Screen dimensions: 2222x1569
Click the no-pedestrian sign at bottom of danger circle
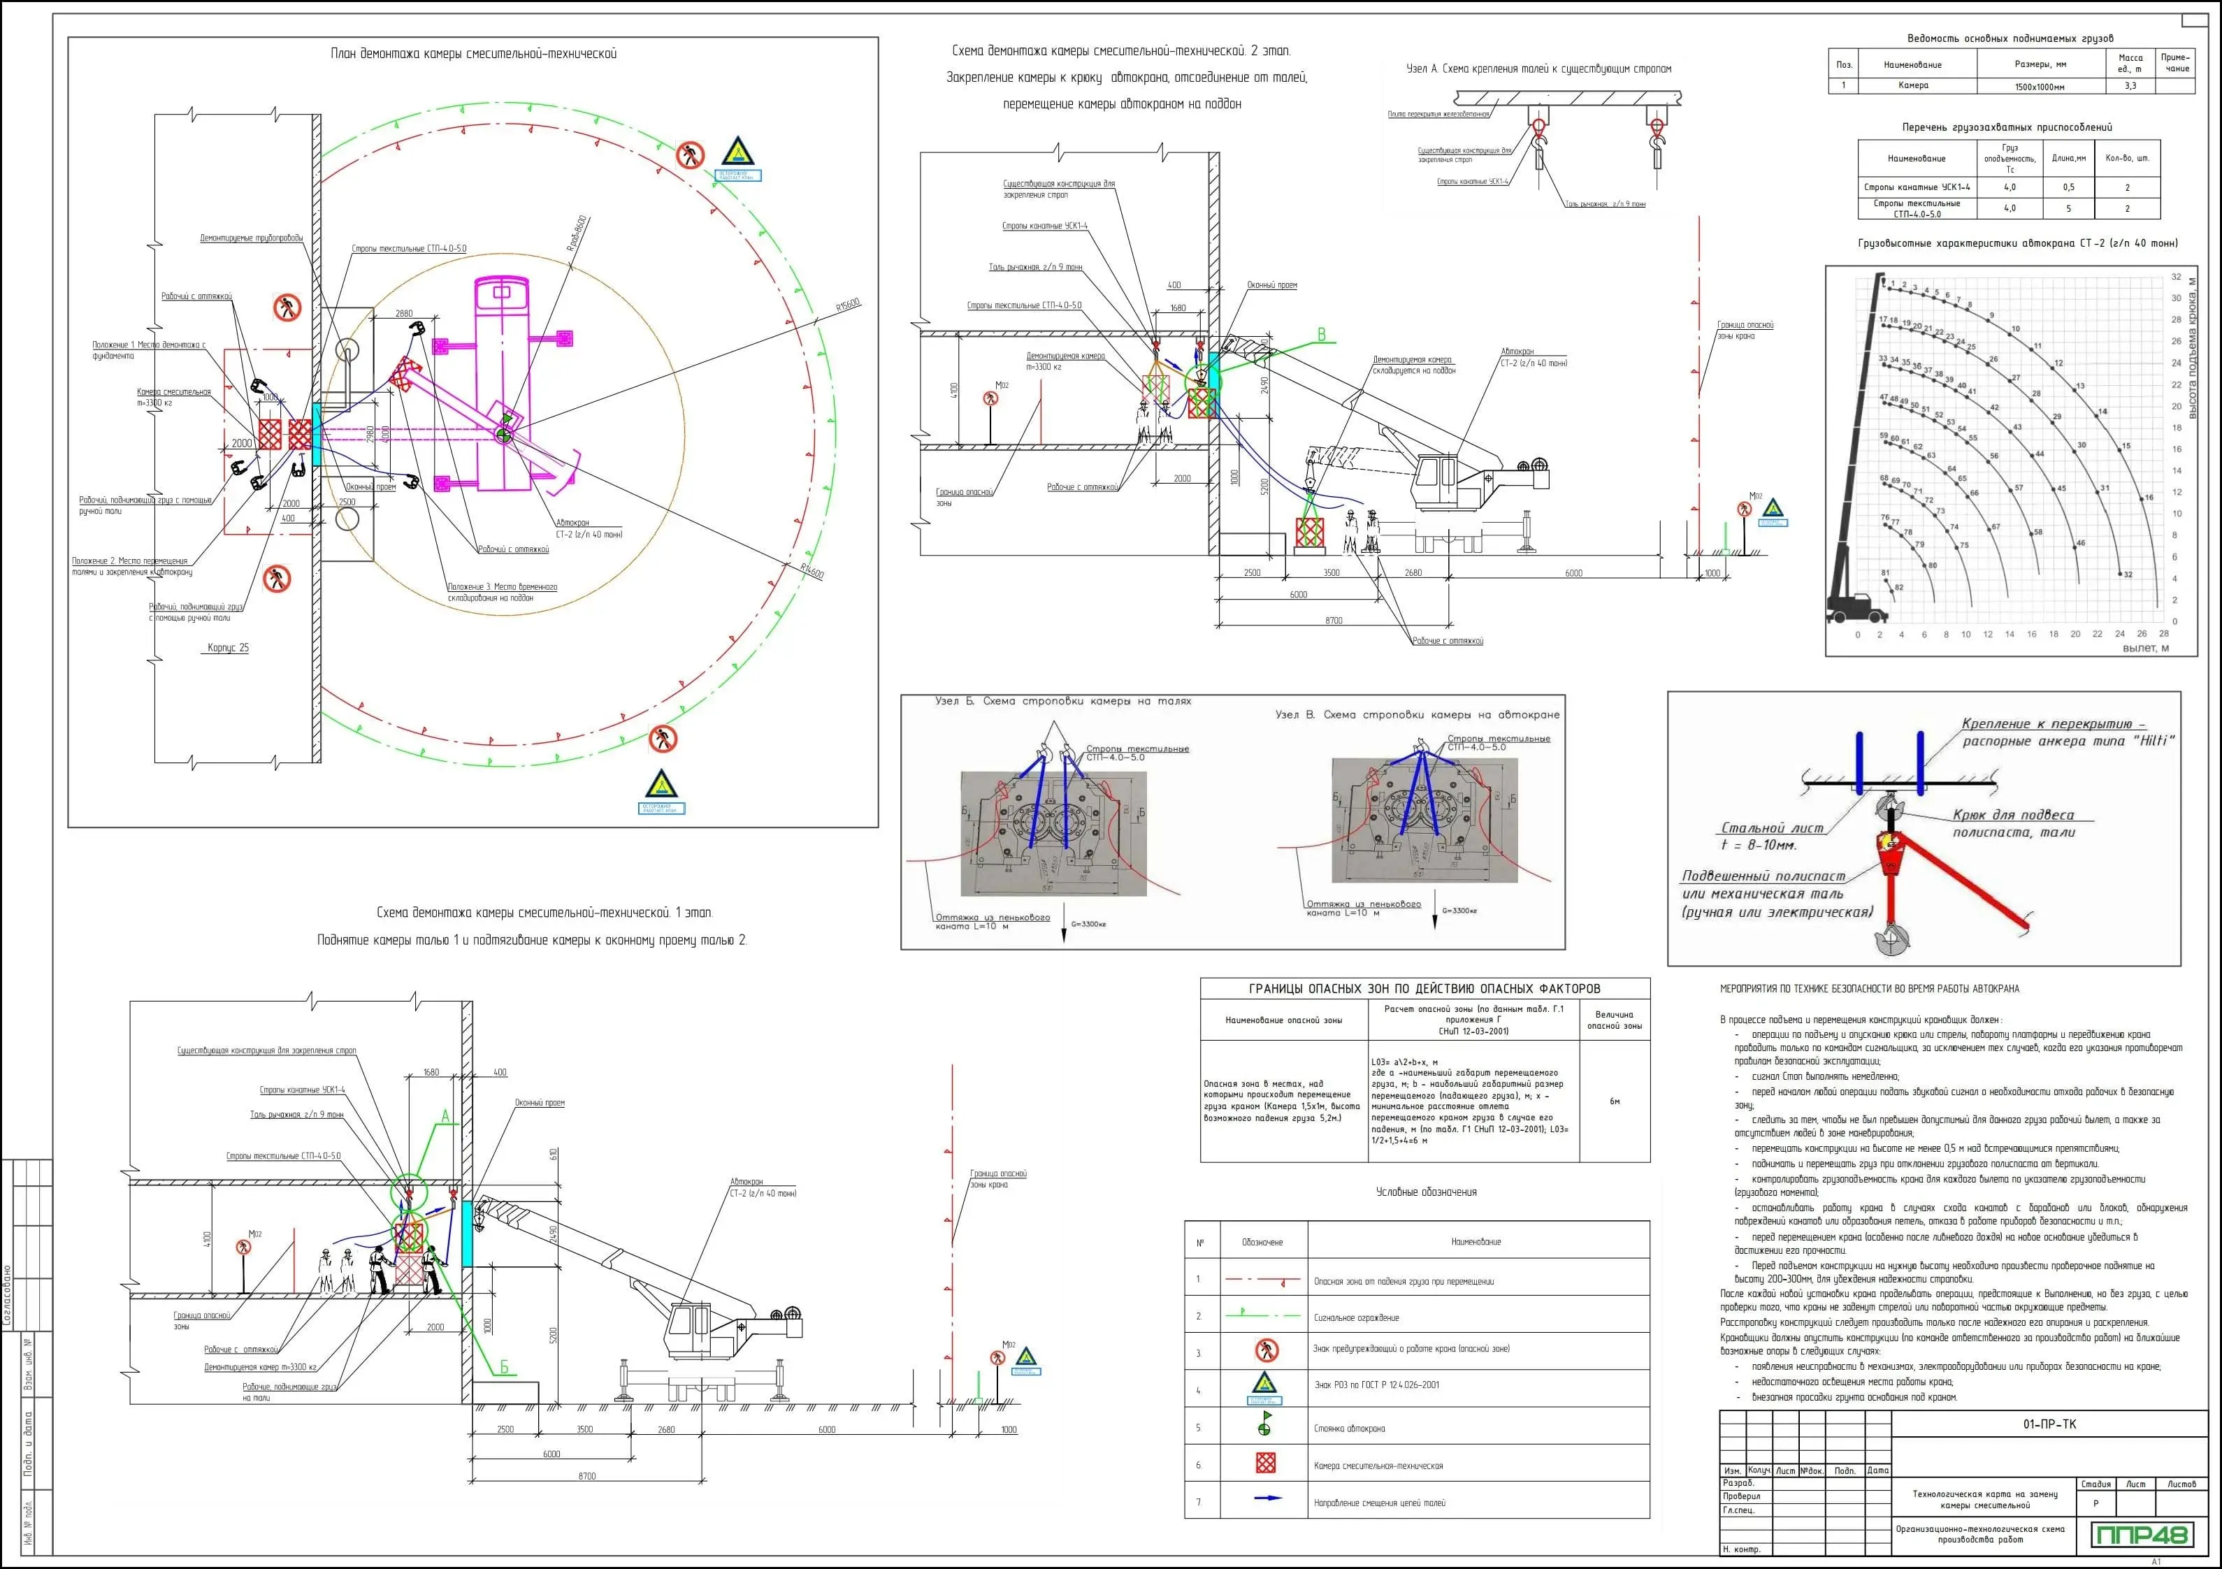coord(663,739)
